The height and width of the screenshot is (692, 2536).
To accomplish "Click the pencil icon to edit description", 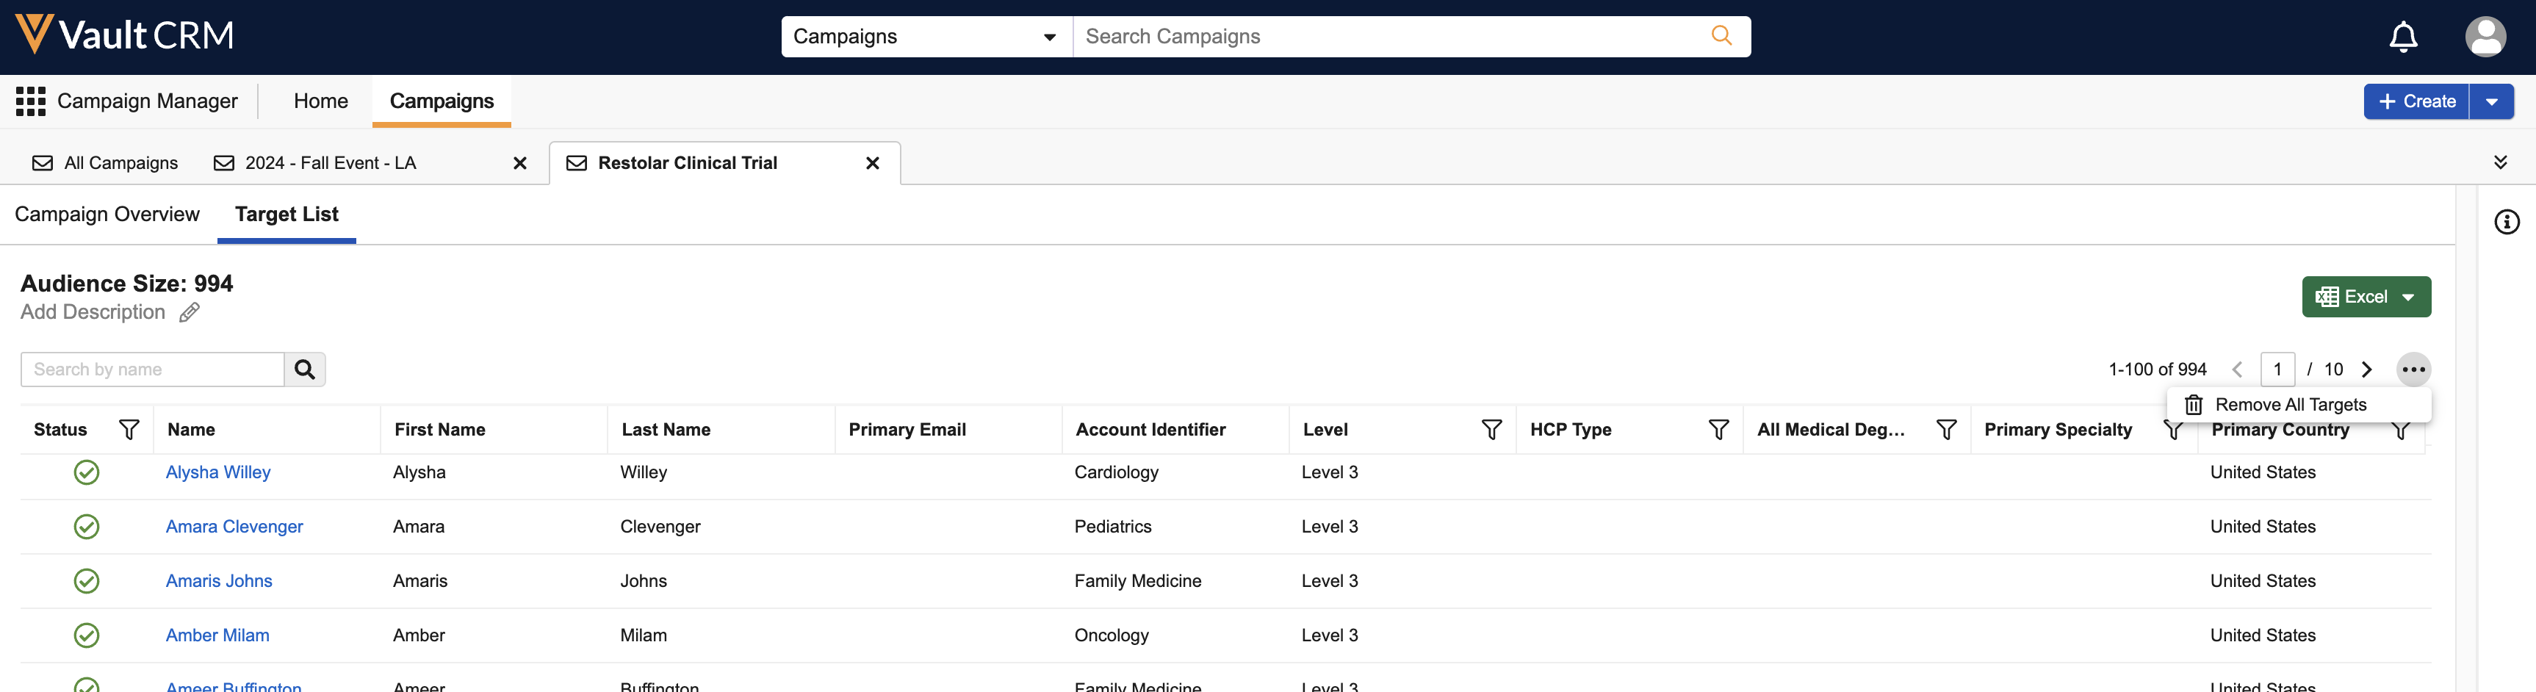I will (189, 313).
